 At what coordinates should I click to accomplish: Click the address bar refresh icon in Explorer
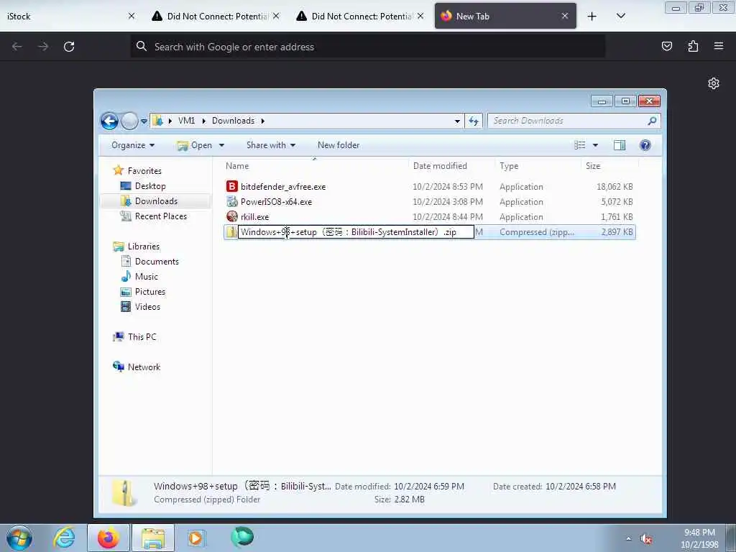click(x=474, y=121)
